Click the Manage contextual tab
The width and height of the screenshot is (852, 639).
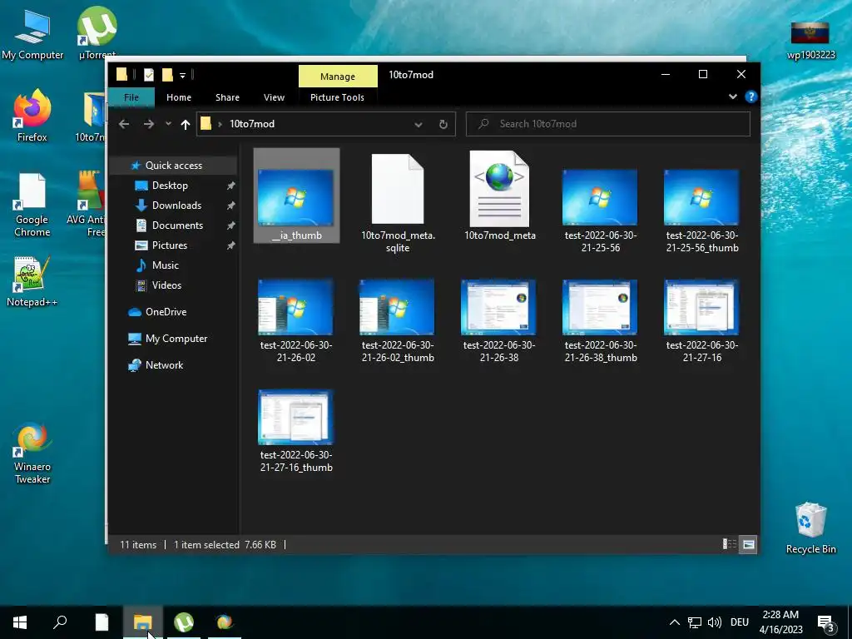338,76
